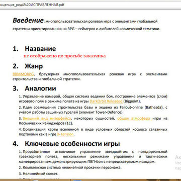Click 'Организация карты вселенной' in fourth analogy

click(x=51, y=129)
